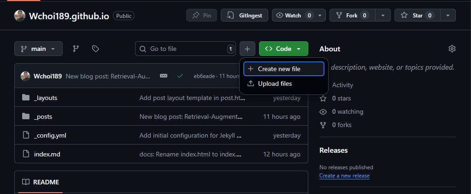Pin this repository with the Pin button
Image resolution: width=471 pixels, height=194 pixels.
tap(201, 15)
